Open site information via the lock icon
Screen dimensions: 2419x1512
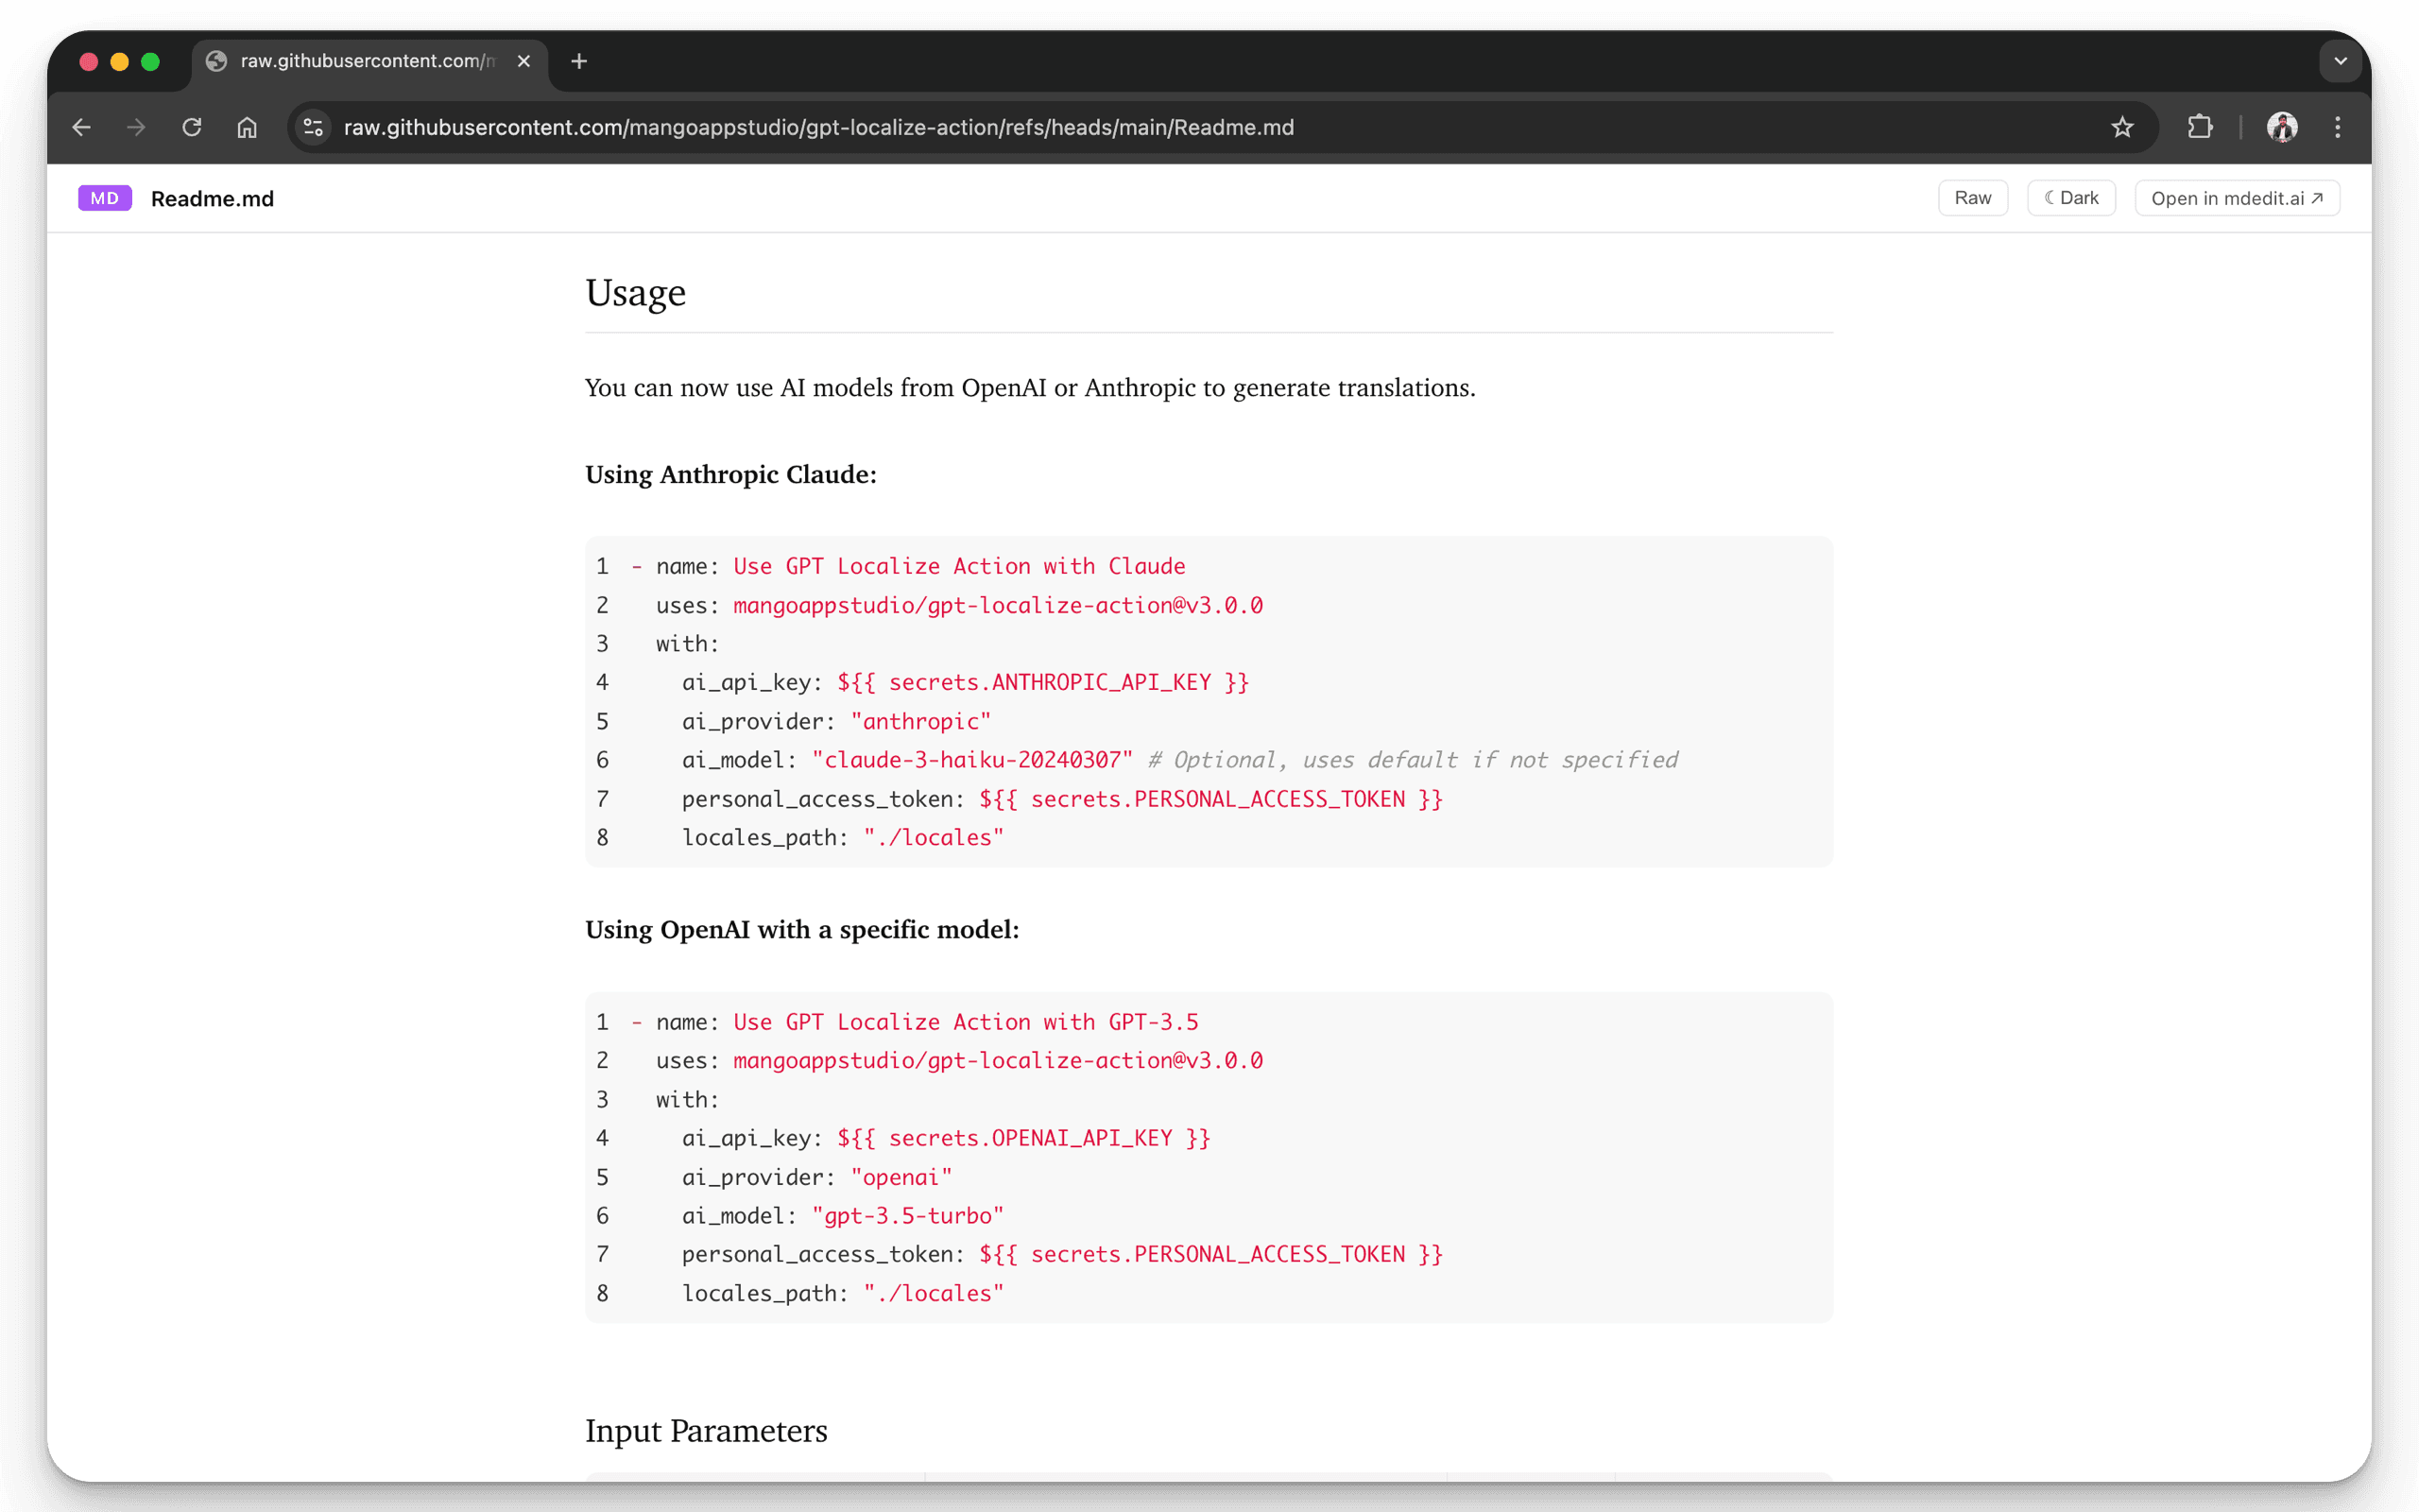[x=312, y=127]
